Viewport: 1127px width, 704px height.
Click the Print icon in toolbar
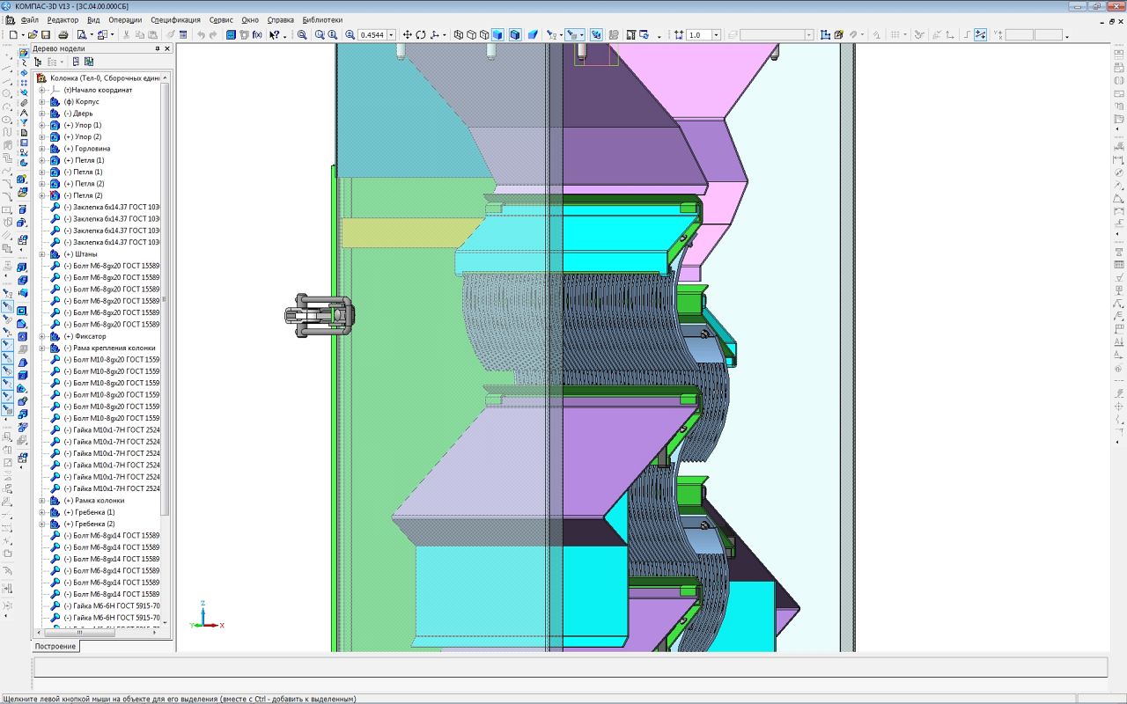(x=63, y=35)
